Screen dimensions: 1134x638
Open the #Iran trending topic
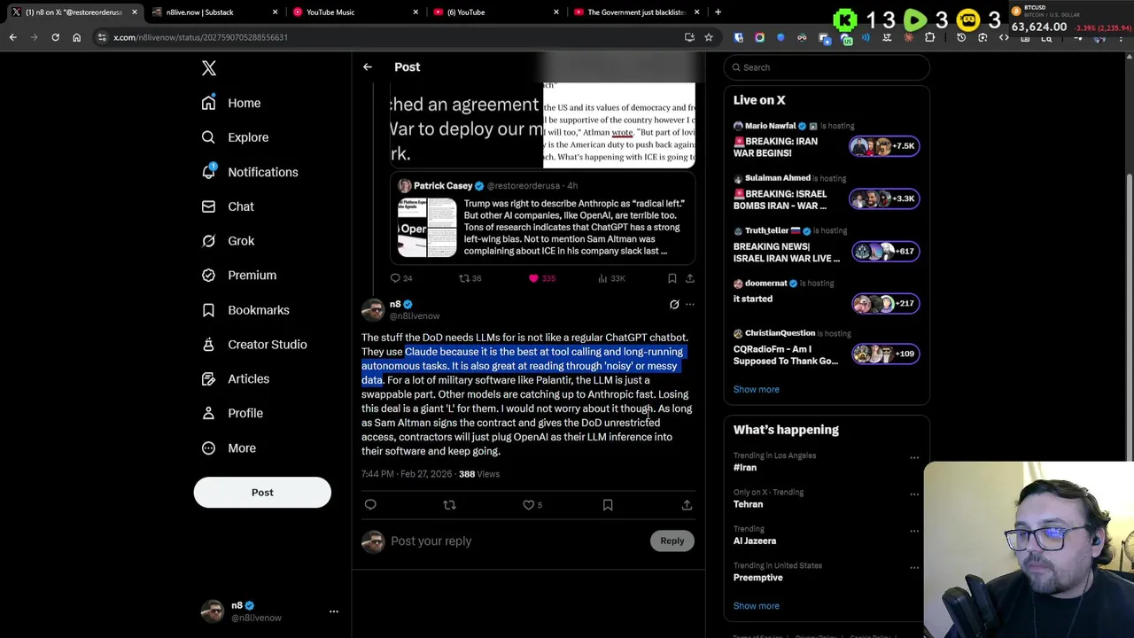coord(745,468)
